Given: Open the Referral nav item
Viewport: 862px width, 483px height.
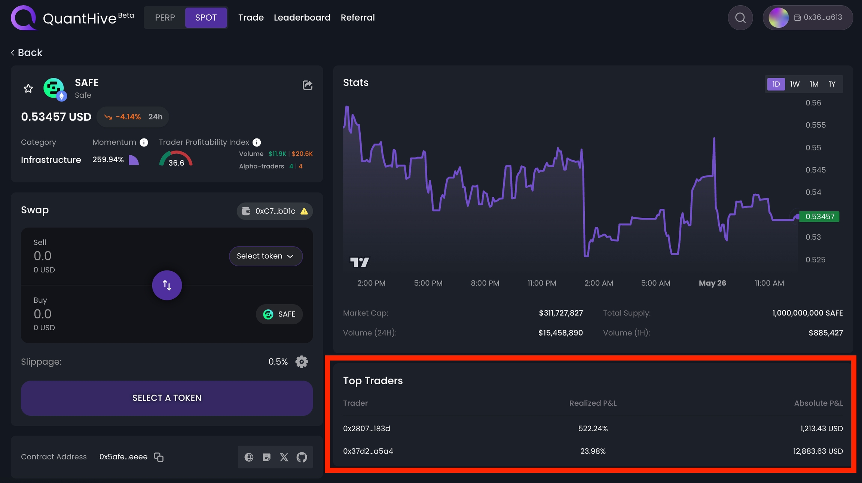Looking at the screenshot, I should pos(357,18).
